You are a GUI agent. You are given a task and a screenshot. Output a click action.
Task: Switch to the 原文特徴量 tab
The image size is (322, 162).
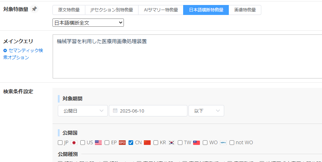(x=69, y=10)
